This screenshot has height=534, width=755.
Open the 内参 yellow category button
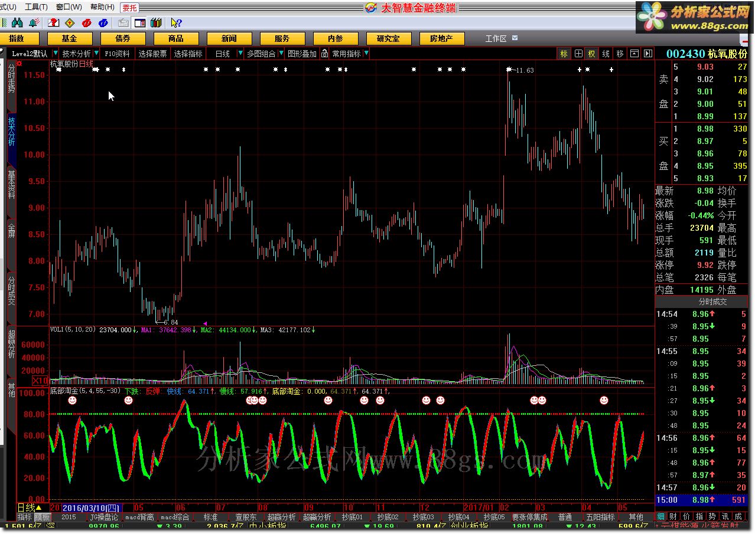point(336,39)
